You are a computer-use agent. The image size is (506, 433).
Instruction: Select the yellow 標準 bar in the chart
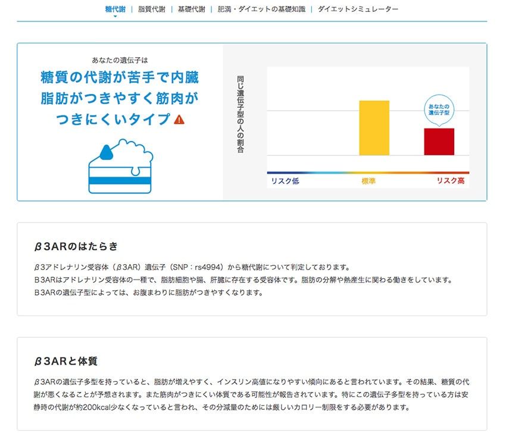374,128
